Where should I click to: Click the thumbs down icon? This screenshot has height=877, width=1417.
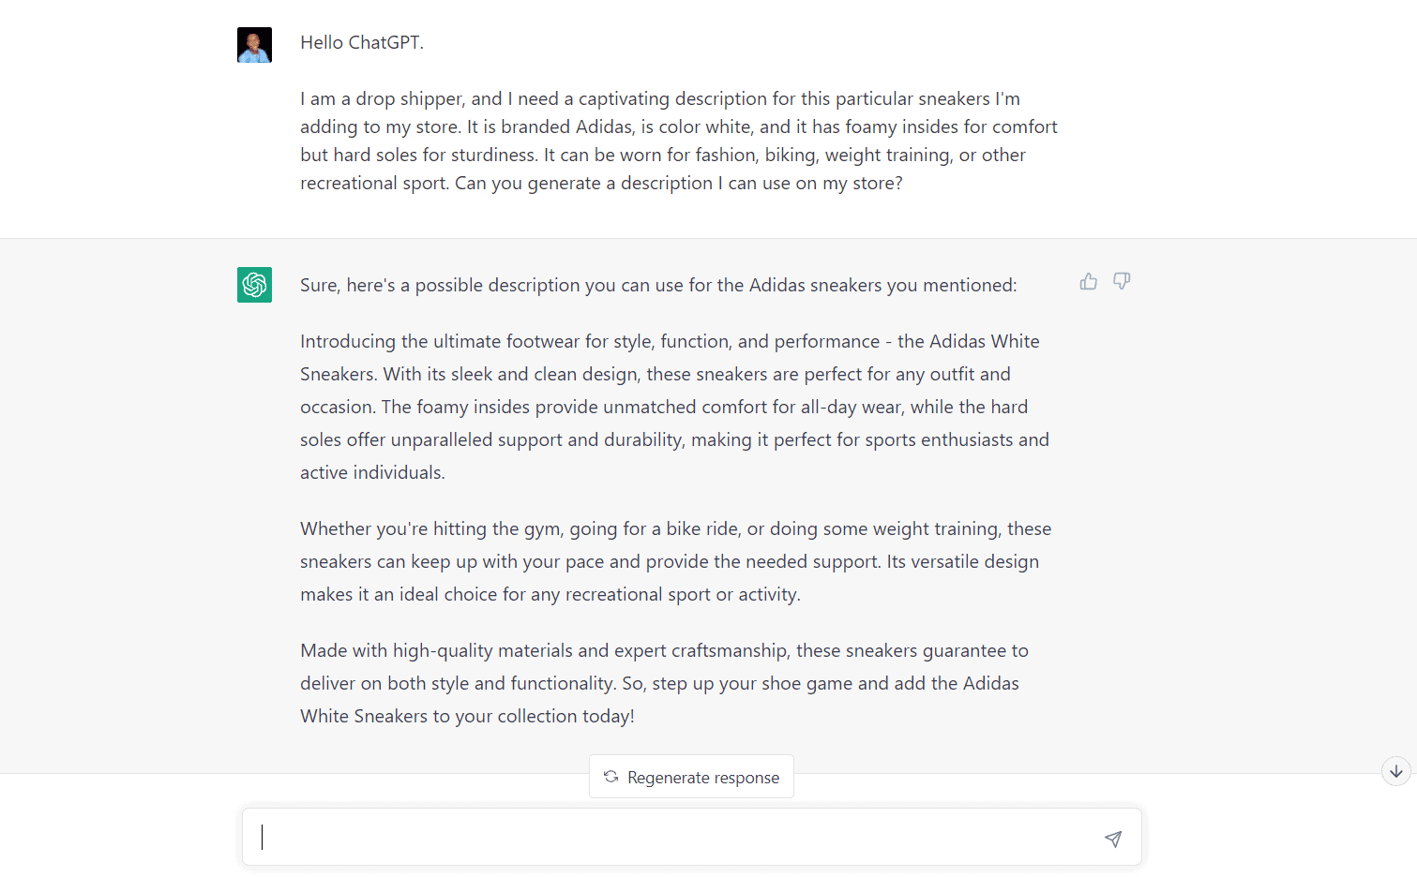pyautogui.click(x=1122, y=281)
